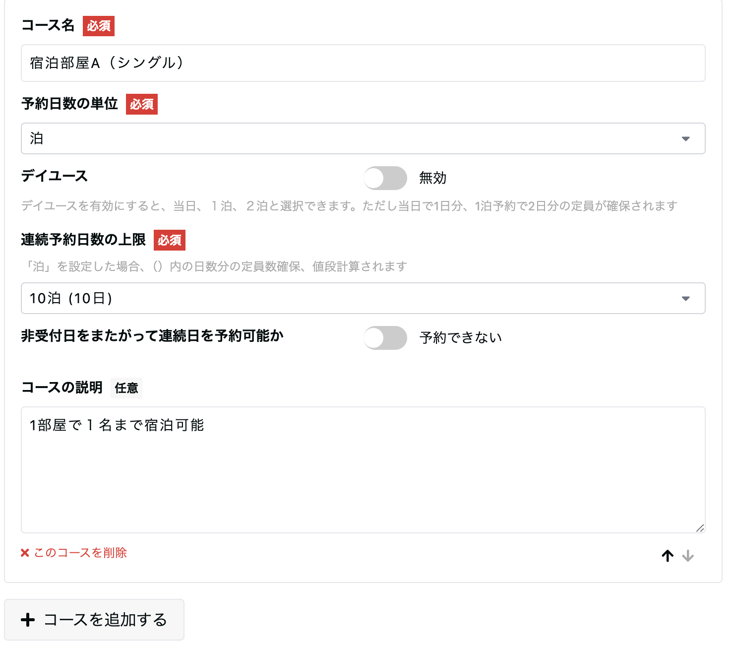Click the plus icon on コースを追加する
The image size is (732, 650).
pyautogui.click(x=28, y=619)
